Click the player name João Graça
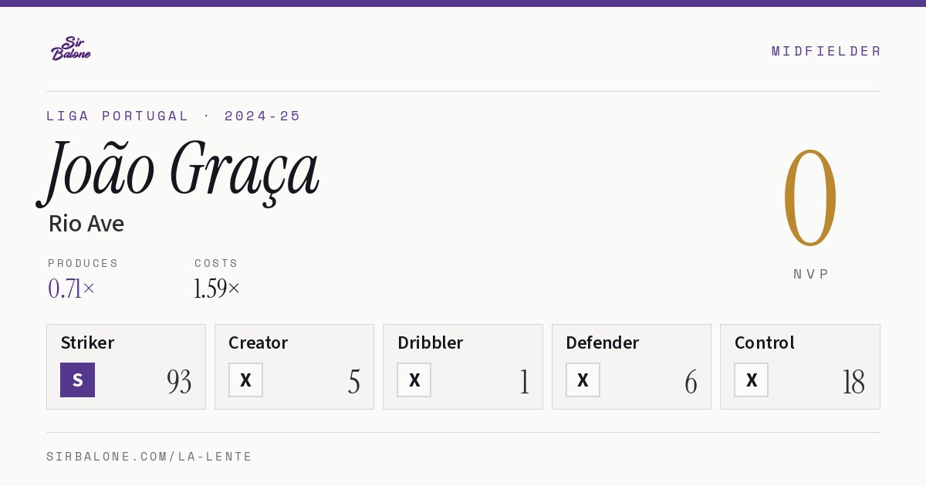926x486 pixels. point(179,171)
